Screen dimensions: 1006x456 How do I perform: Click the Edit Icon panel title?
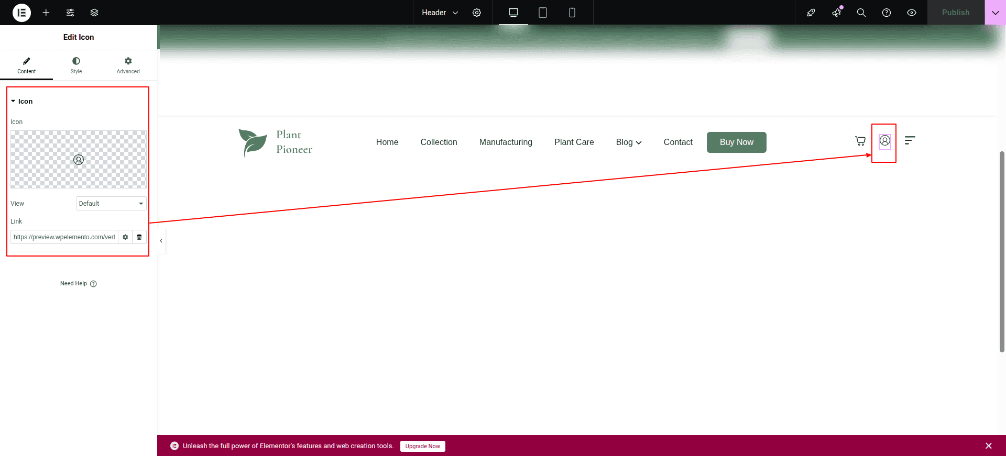pos(79,37)
